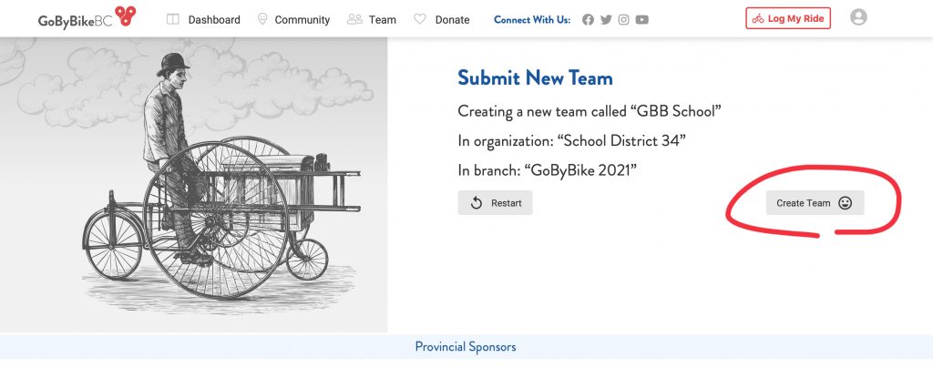The height and width of the screenshot is (368, 933).
Task: Open the Community menu item
Action: tap(293, 20)
